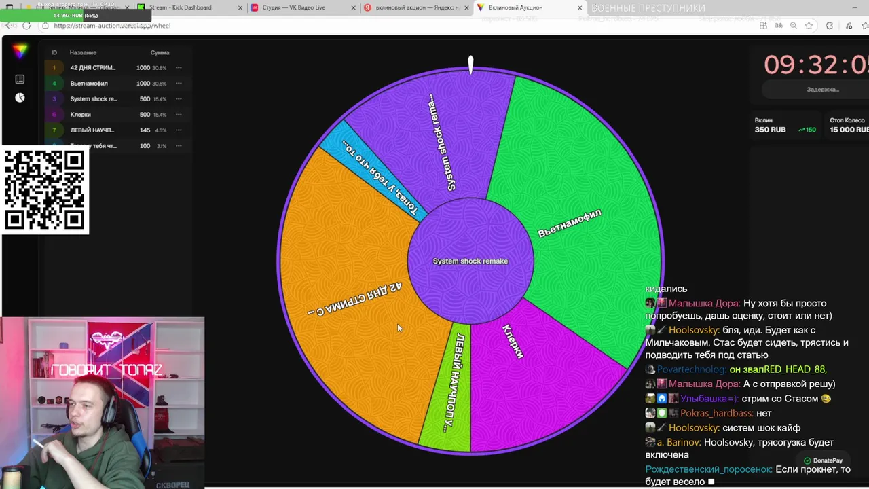Image resolution: width=869 pixels, height=489 pixels.
Task: Reload the page with refresh button
Action: click(26, 26)
